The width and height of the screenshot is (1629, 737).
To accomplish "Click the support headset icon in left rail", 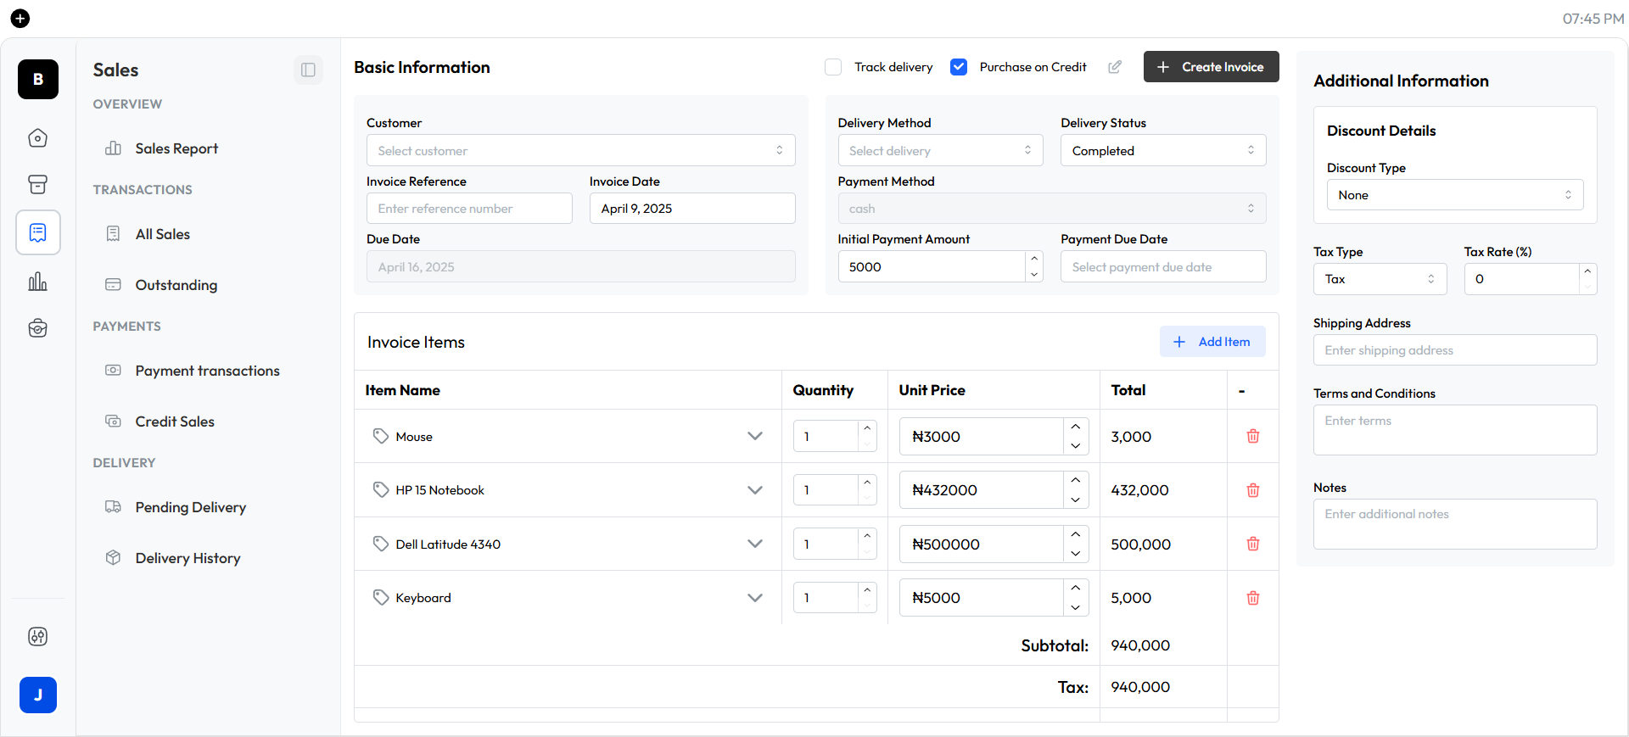I will click(x=37, y=328).
